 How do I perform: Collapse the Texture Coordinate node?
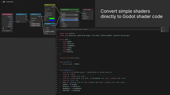(x=3, y=14)
